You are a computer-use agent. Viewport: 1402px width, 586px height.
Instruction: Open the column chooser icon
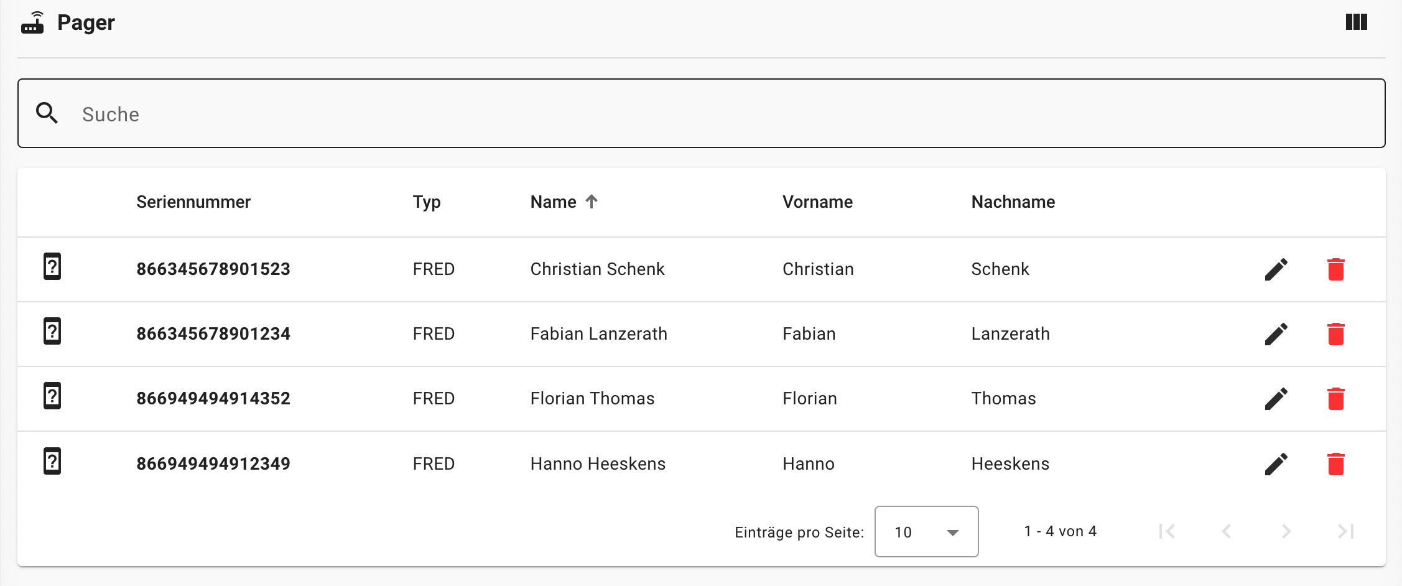click(x=1356, y=22)
